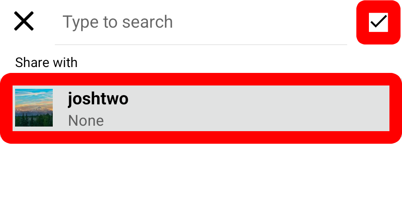Image resolution: width=402 pixels, height=207 pixels.
Task: Focus the 'Type to search' field
Action: 201,22
